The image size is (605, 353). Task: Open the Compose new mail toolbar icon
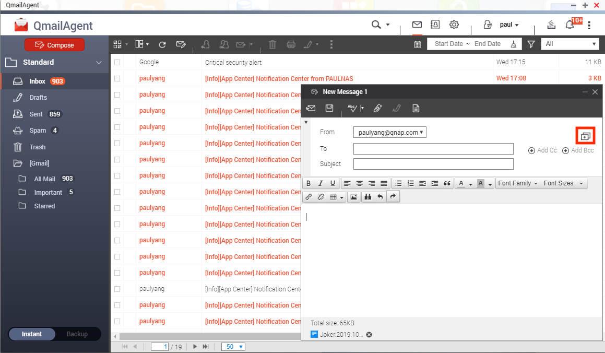[181, 44]
